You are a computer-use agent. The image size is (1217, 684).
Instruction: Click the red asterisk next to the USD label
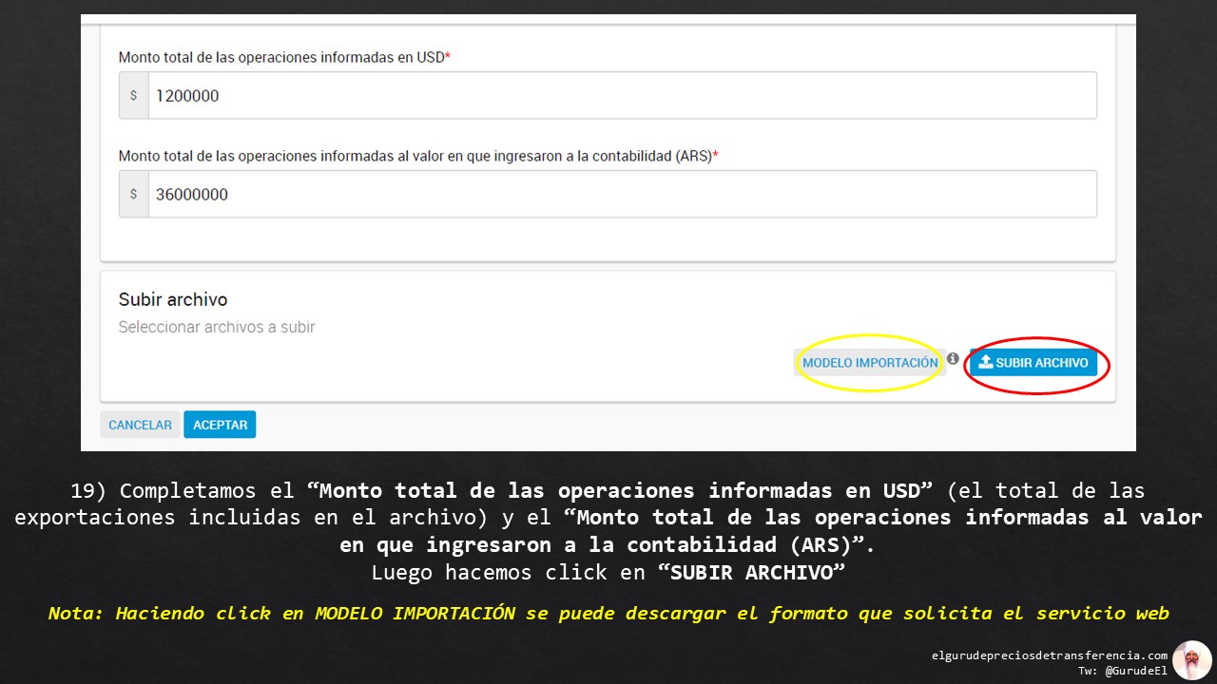pyautogui.click(x=447, y=56)
